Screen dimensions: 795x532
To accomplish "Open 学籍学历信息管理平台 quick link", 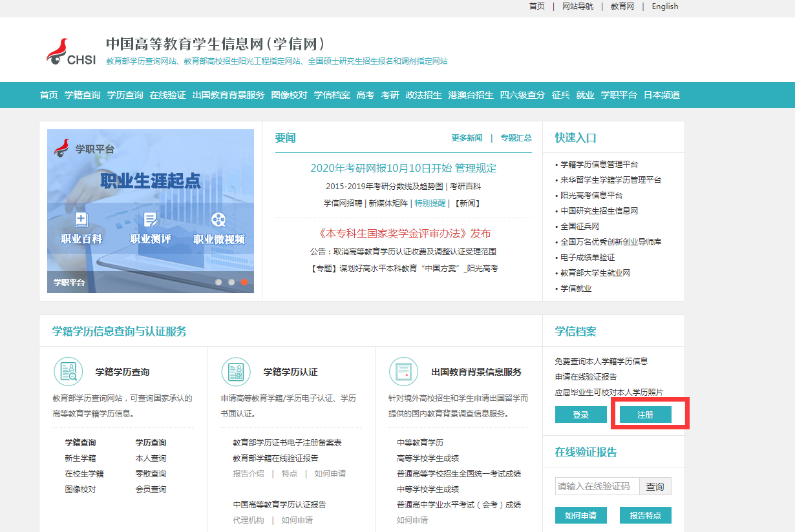I will pos(599,165).
